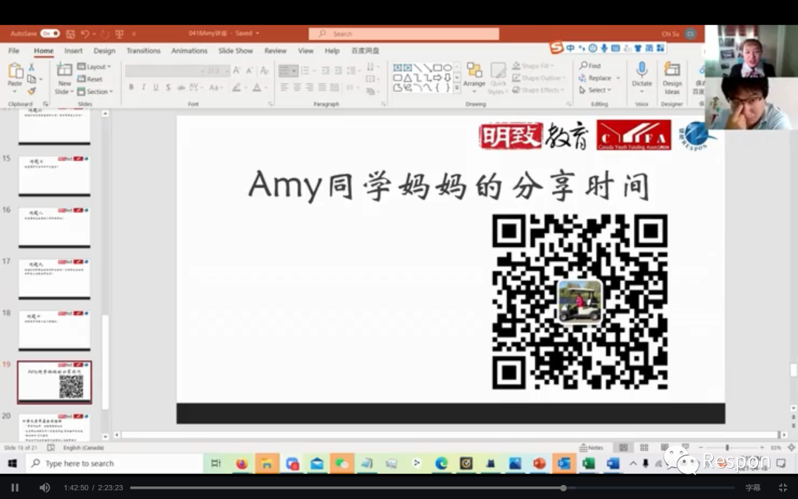
Task: Open Firefox from the taskbar
Action: click(241, 464)
